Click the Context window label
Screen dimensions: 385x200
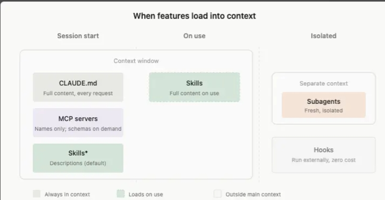136,61
